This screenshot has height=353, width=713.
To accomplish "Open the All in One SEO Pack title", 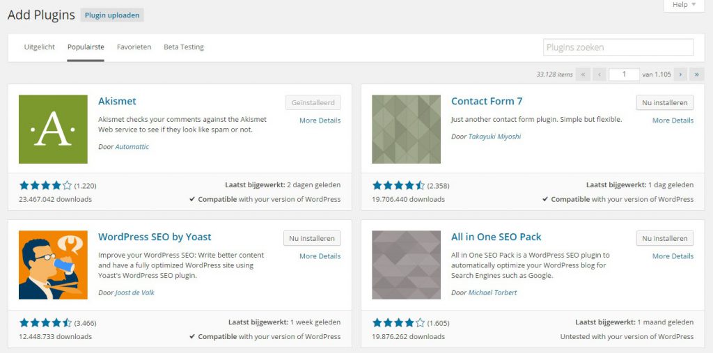I will coord(496,237).
